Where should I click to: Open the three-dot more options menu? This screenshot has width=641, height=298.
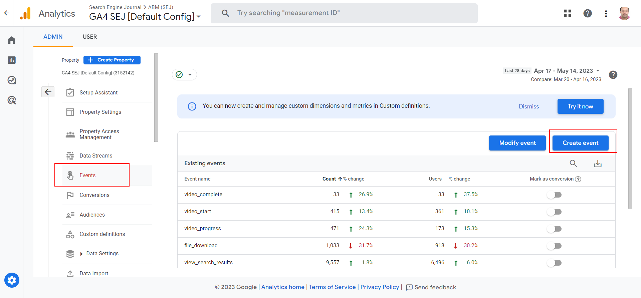pos(606,13)
